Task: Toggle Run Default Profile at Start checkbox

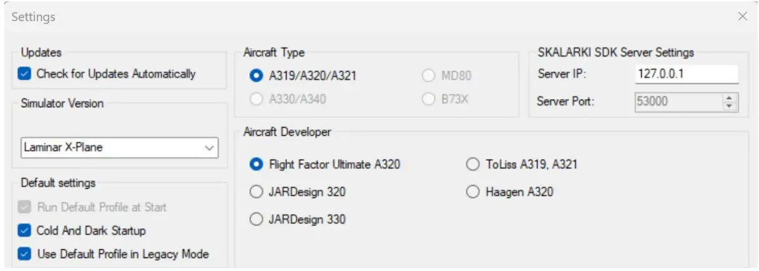Action: (x=25, y=207)
